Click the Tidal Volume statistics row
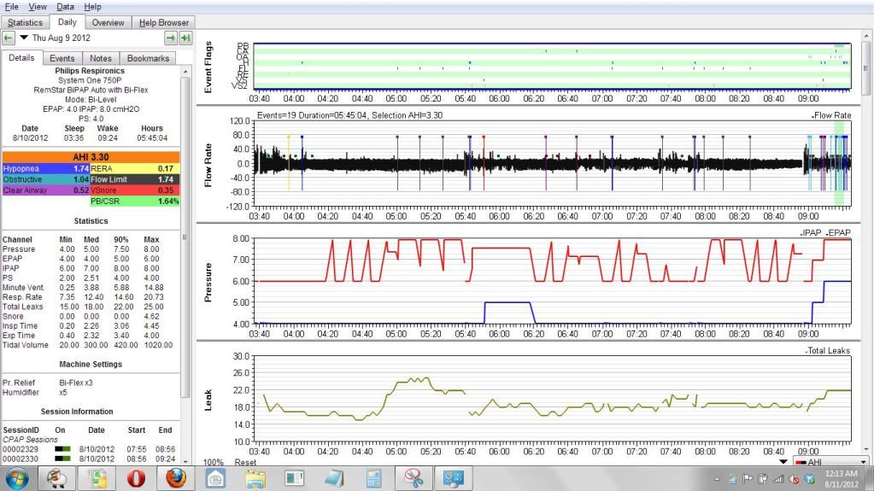This screenshot has width=874, height=491. pyautogui.click(x=88, y=345)
